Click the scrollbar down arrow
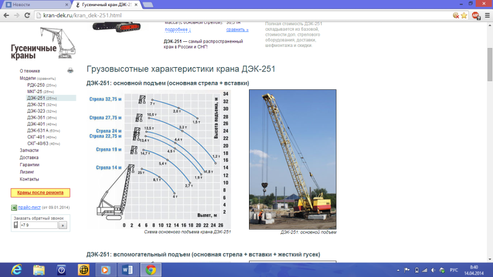 [x=490, y=259]
